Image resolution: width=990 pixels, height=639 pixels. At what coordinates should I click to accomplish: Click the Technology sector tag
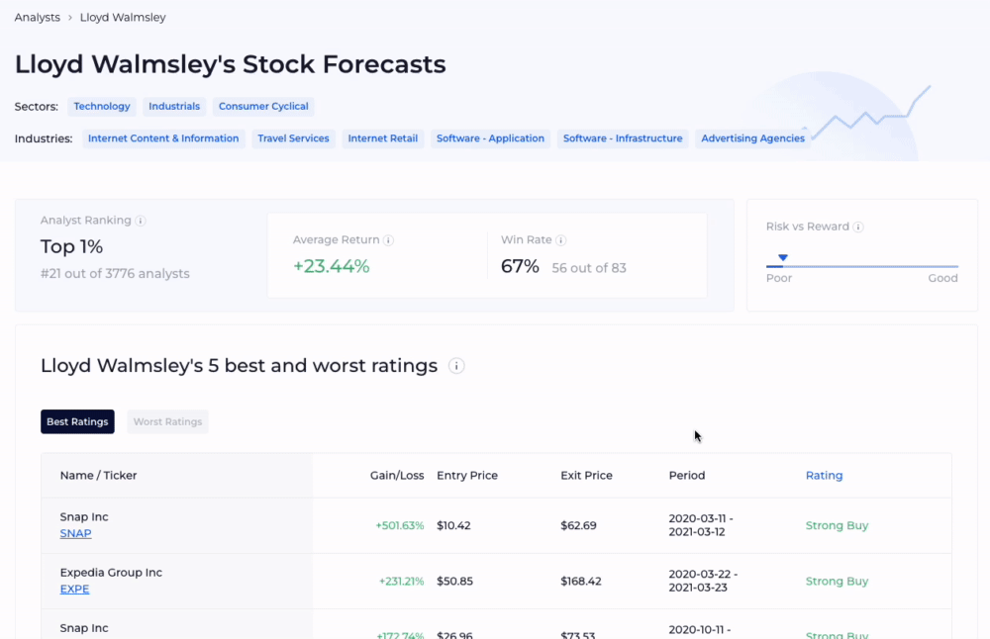102,106
